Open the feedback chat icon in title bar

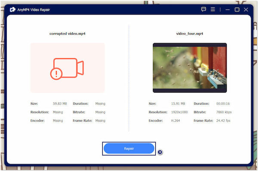(x=203, y=9)
